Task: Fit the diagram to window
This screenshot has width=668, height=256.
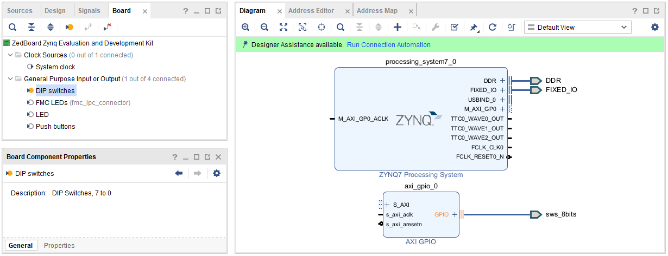Action: pyautogui.click(x=283, y=27)
